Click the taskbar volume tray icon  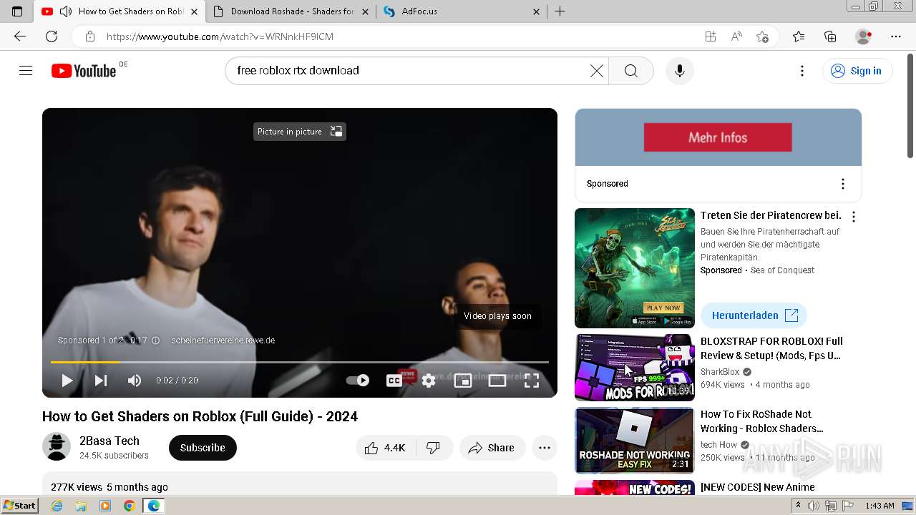[x=813, y=506]
